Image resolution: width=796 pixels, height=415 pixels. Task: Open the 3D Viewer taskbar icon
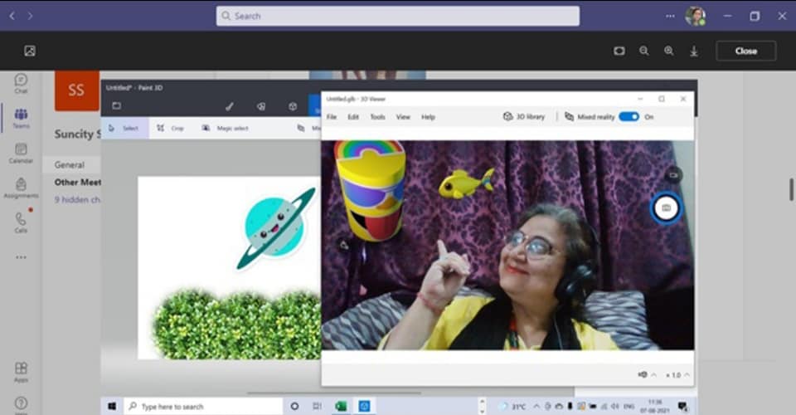click(365, 407)
